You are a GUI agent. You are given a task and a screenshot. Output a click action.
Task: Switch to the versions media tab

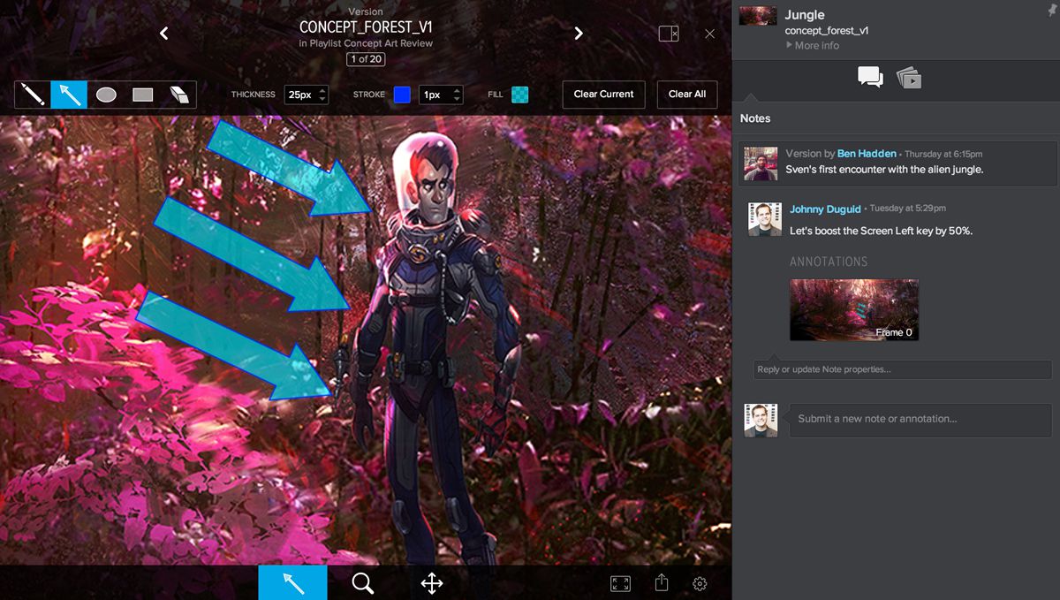click(x=909, y=78)
